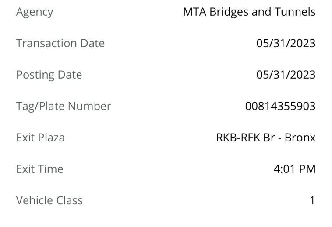Image resolution: width=332 pixels, height=227 pixels.
Task: Click the Agency label
Action: pyautogui.click(x=35, y=12)
